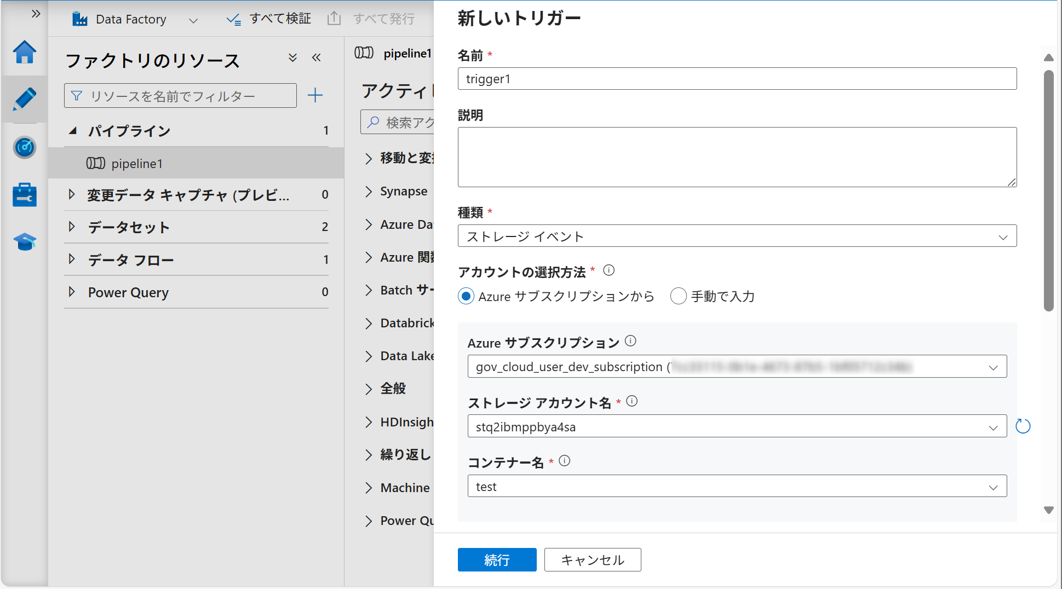
Task: Click info icon next to コンテナー名
Action: tap(565, 461)
